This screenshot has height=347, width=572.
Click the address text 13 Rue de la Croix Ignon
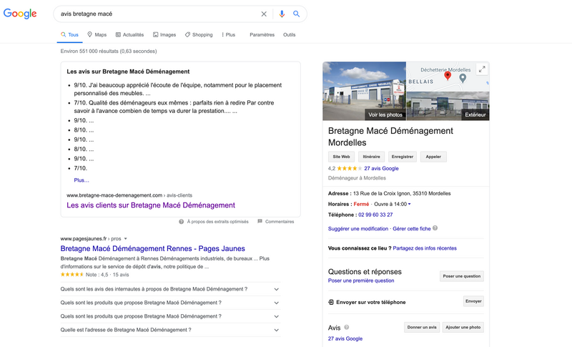pos(402,193)
